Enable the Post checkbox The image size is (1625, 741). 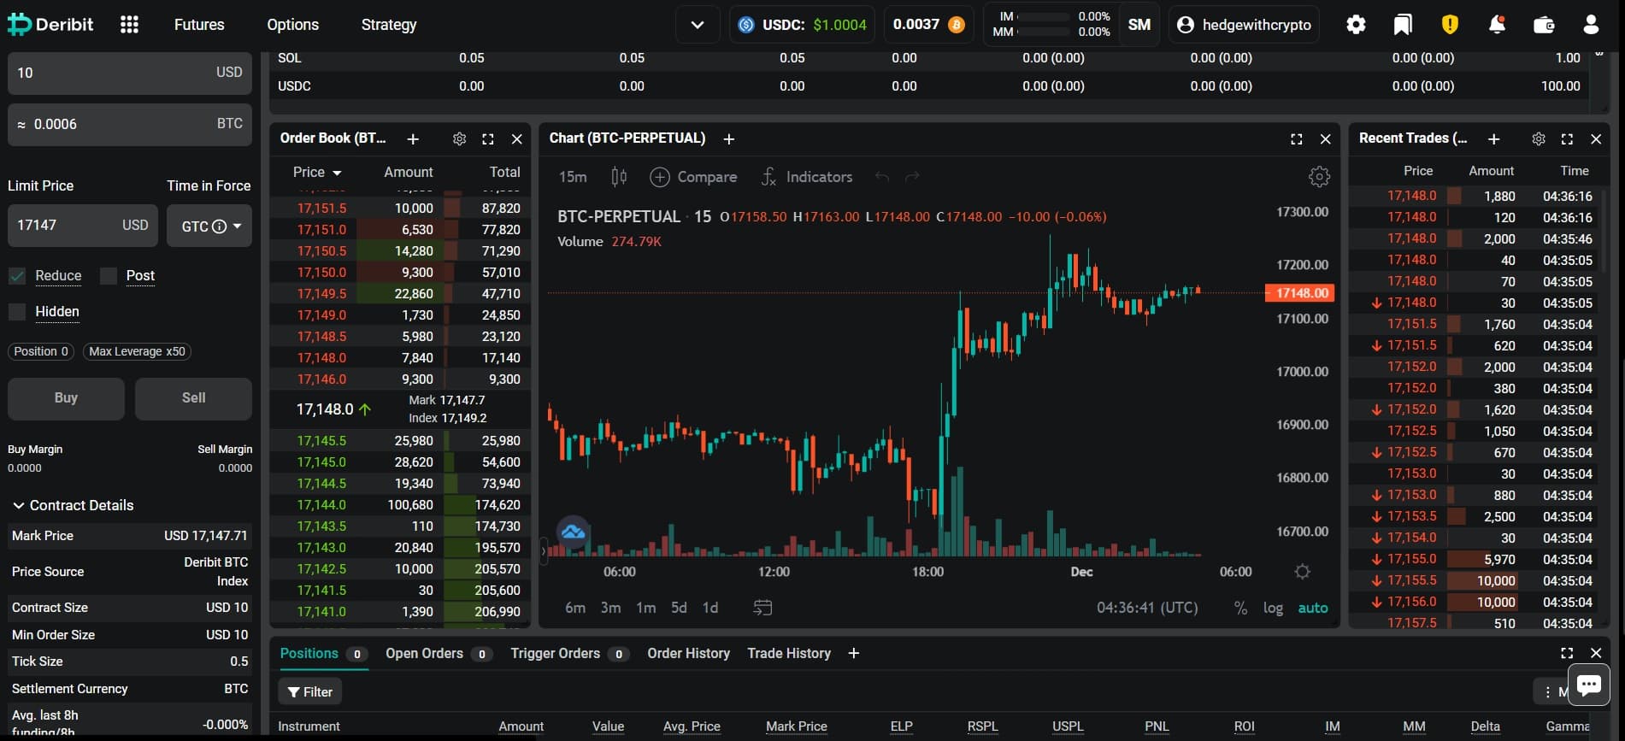point(109,276)
